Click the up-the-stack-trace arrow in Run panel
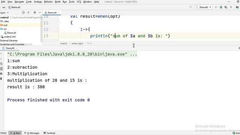 pos(1,54)
